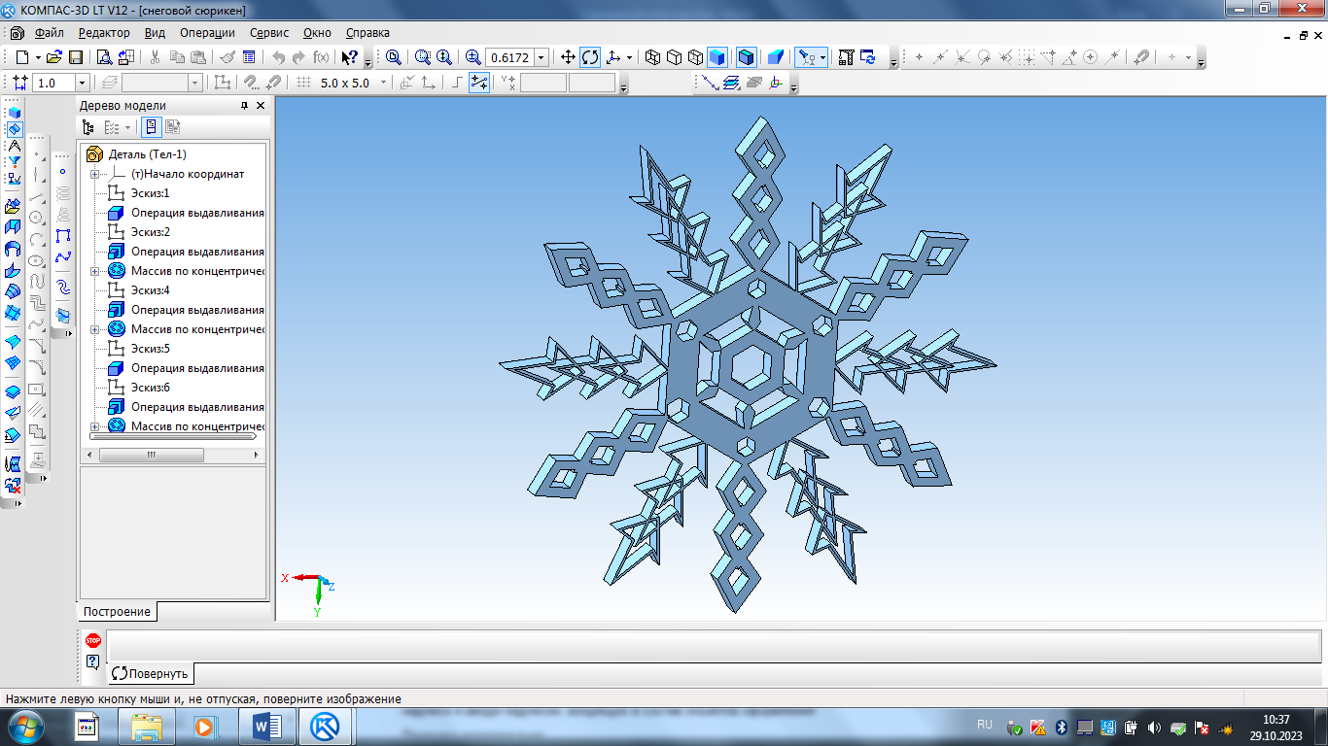Open the Сервис menu
The image size is (1328, 746).
point(269,33)
